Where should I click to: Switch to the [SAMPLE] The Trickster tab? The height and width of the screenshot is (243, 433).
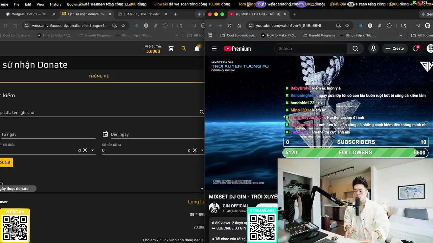pos(142,14)
